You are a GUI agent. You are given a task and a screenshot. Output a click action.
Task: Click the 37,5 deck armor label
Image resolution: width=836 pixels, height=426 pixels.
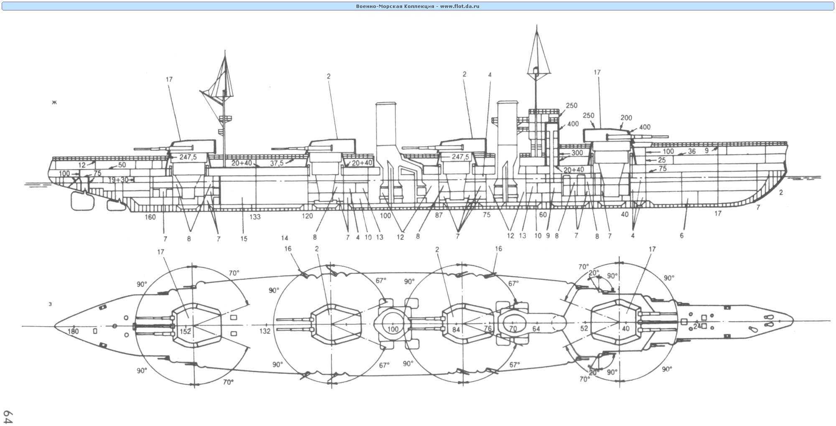276,163
